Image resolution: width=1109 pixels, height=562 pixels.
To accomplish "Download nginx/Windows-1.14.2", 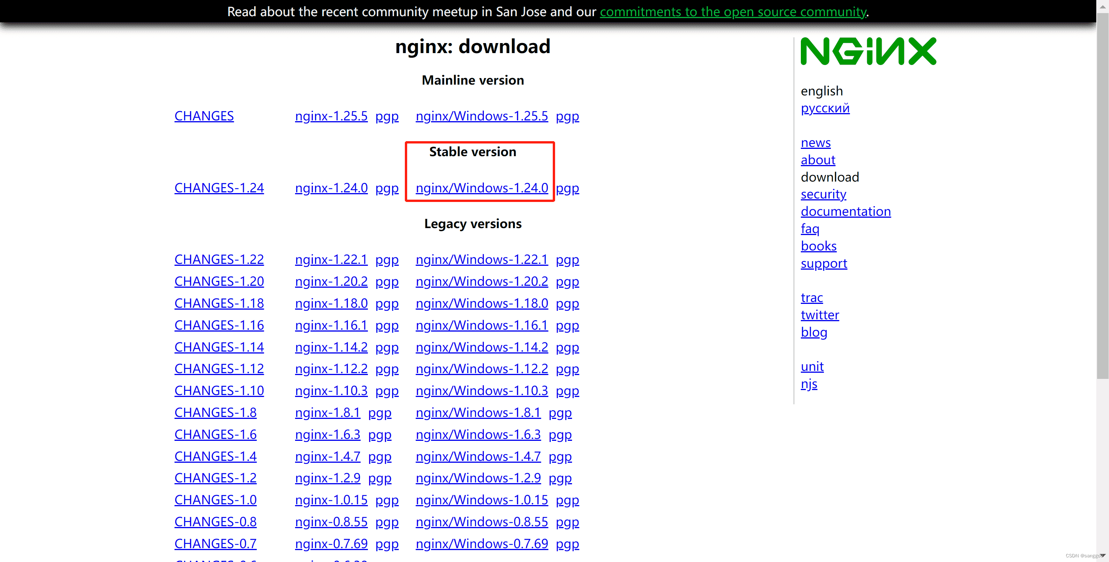I will (x=482, y=347).
